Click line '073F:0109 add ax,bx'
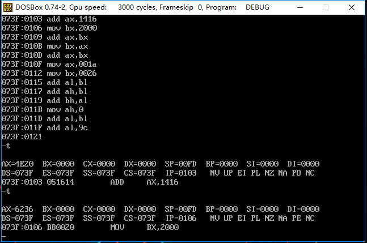This screenshot has width=367, height=243. tap(45, 37)
